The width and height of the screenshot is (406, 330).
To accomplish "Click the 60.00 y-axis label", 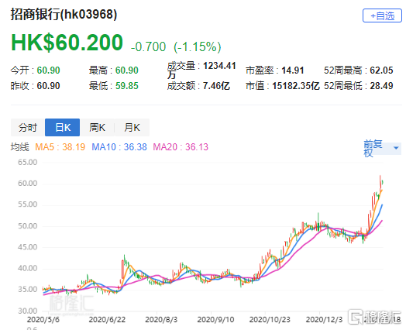I will [x=28, y=184].
